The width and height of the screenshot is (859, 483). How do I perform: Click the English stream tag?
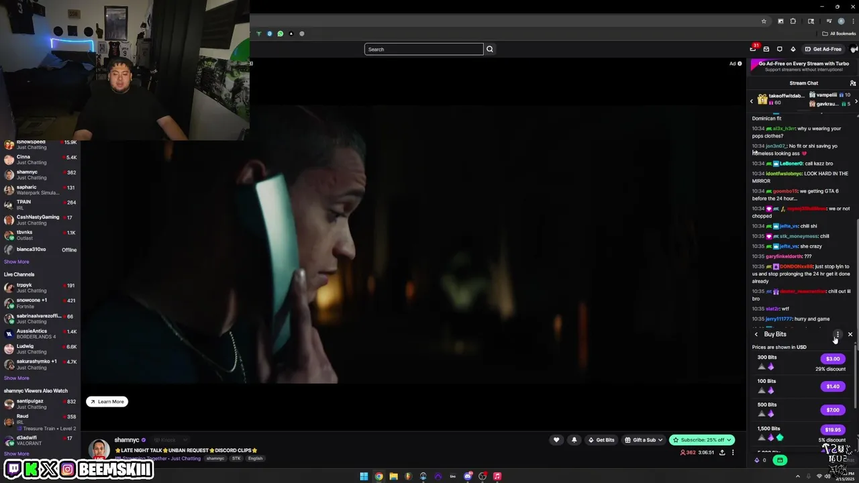[255, 459]
